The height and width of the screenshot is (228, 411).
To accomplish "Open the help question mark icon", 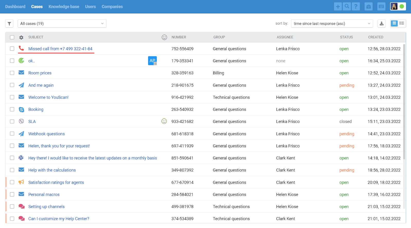I will click(x=356, y=7).
